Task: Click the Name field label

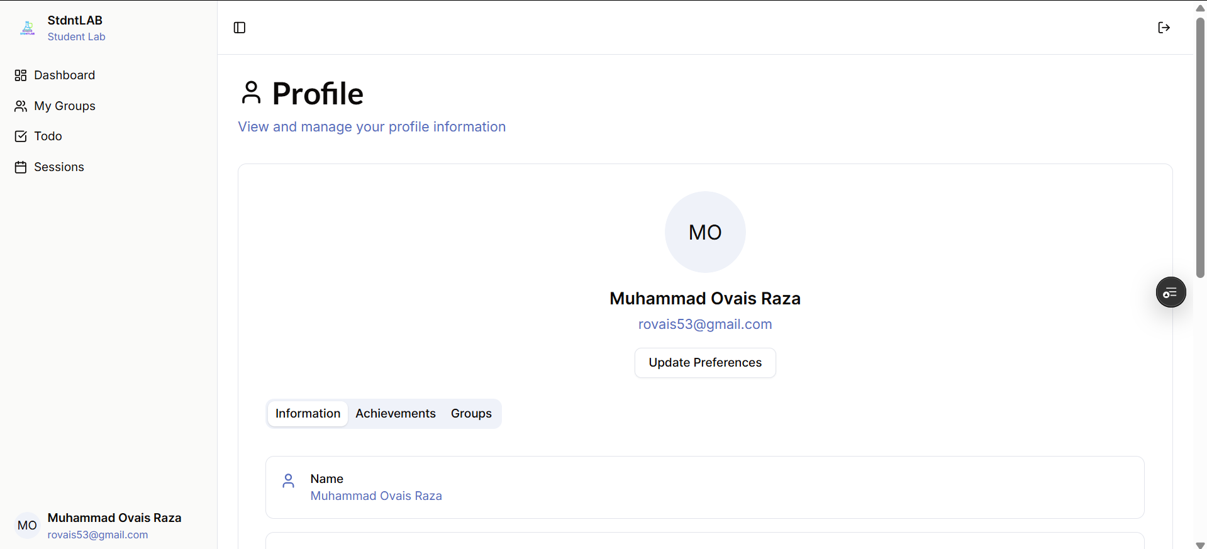Action: click(x=327, y=479)
